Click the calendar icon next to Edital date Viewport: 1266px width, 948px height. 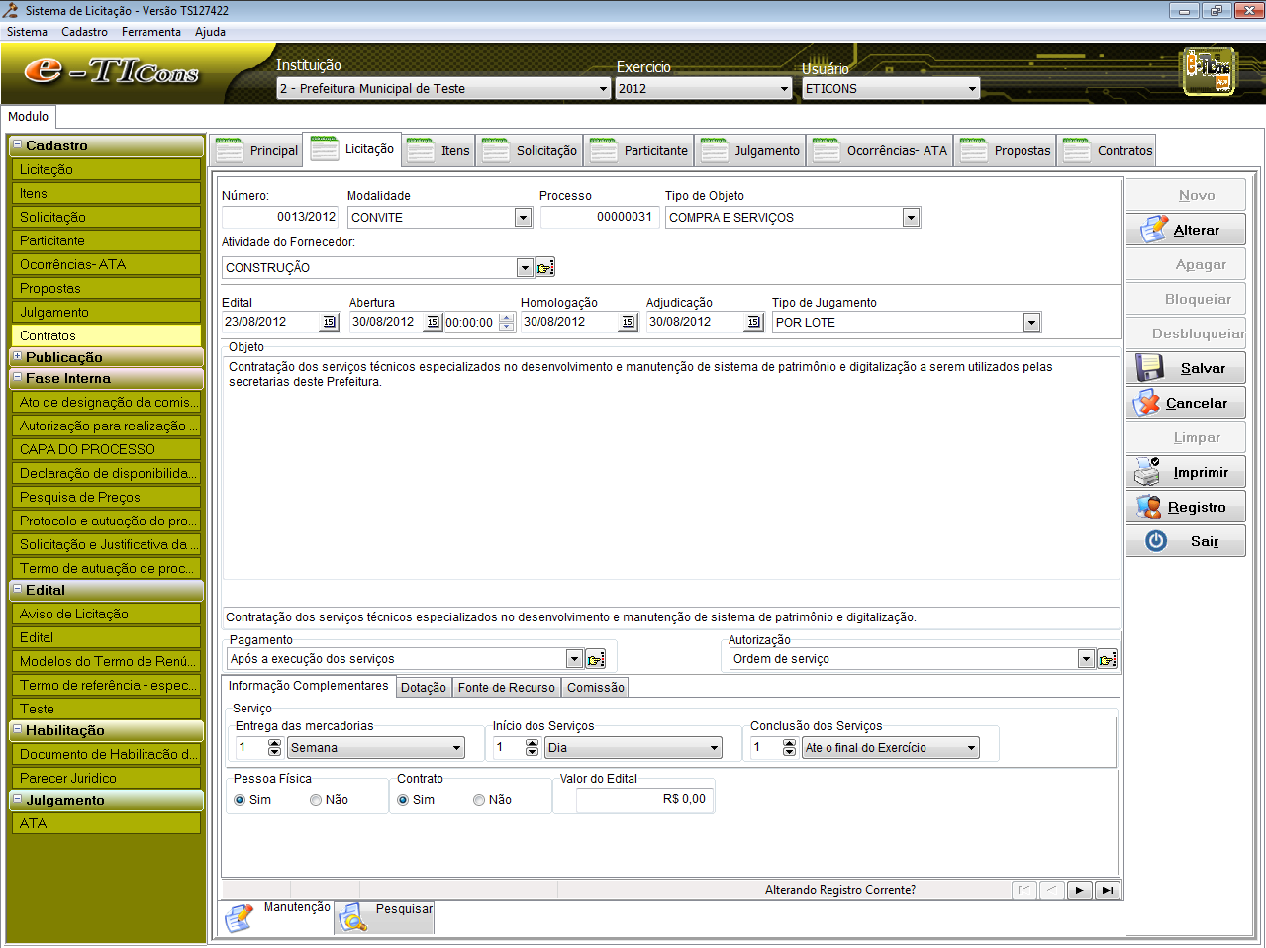pos(329,322)
